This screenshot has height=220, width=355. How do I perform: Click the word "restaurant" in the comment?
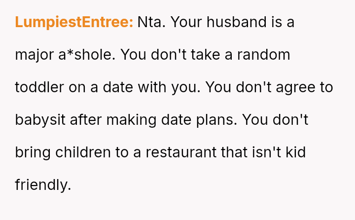[x=177, y=153]
